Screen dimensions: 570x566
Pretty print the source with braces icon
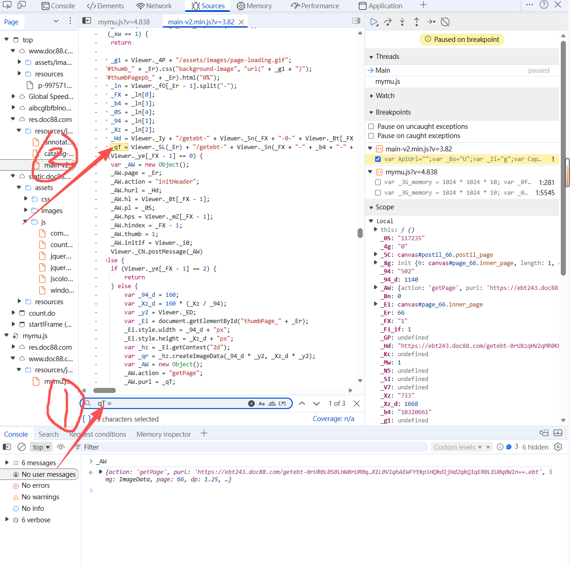pos(86,419)
